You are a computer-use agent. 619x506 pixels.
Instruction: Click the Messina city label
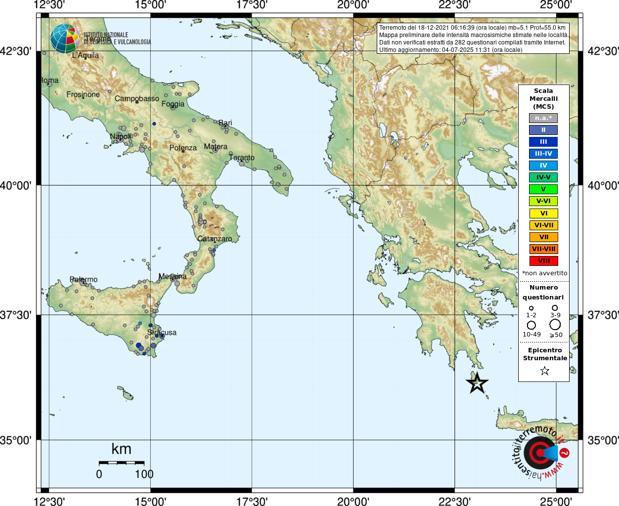173,276
